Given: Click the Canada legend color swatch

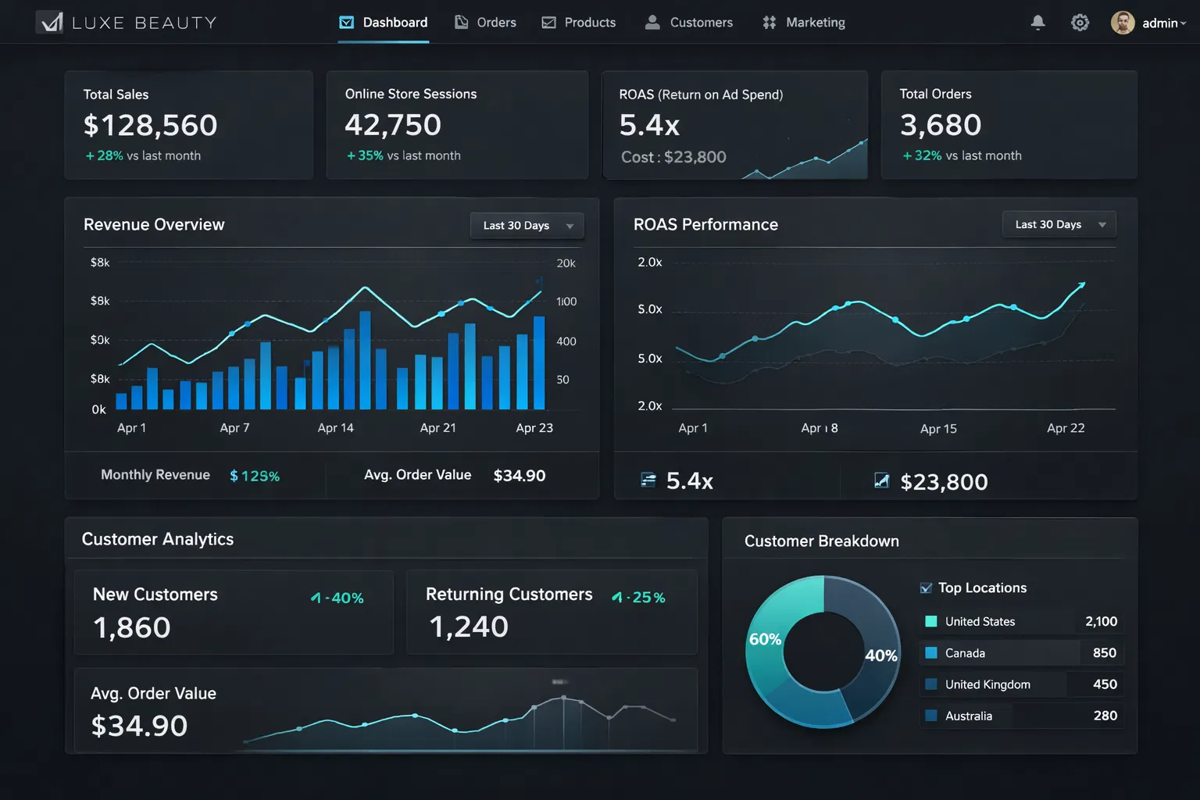Looking at the screenshot, I should tap(931, 653).
